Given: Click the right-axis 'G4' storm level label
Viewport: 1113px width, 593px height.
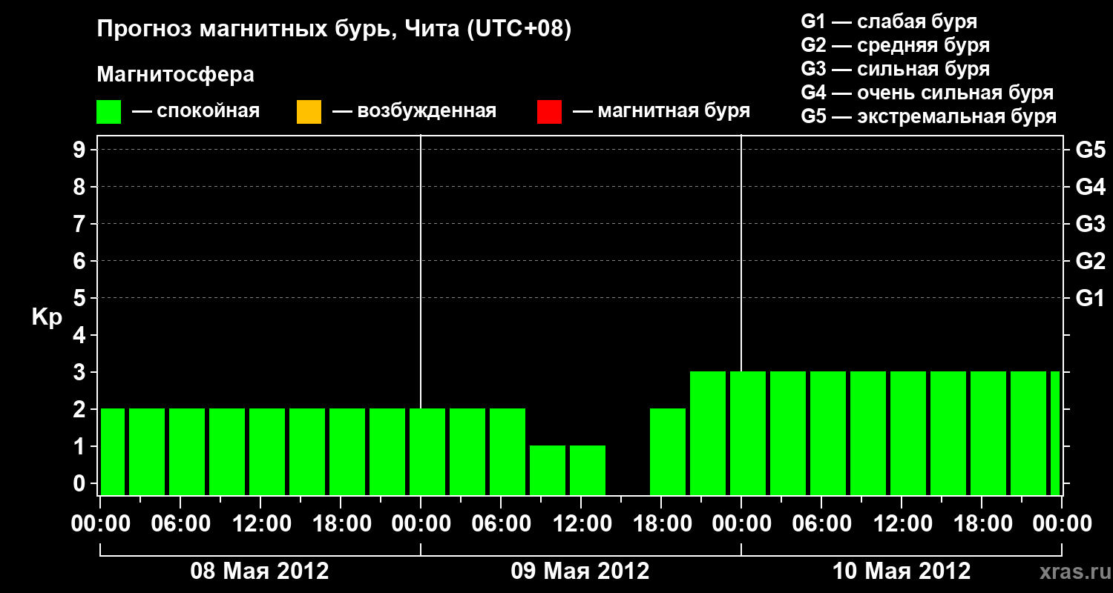Looking at the screenshot, I should [x=1091, y=187].
